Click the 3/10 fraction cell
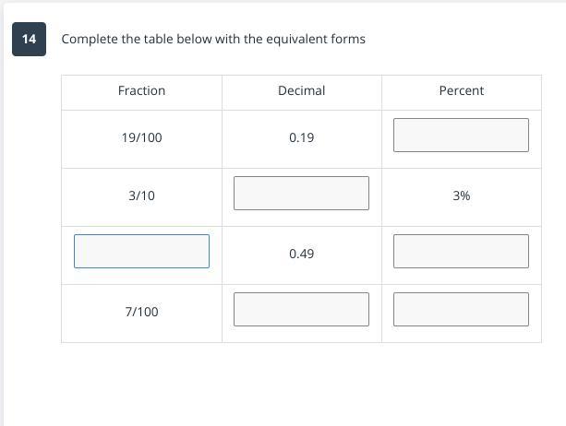Viewport: 566px width, 426px height. [141, 195]
